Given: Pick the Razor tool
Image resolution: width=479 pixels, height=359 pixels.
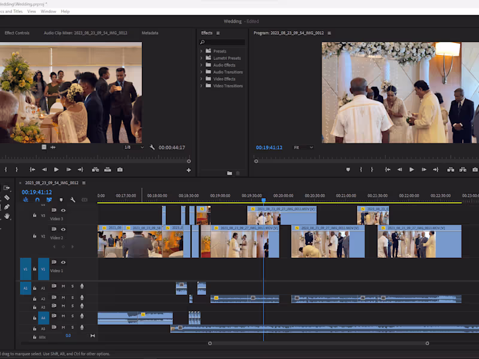Looking at the screenshot, I should [7, 197].
